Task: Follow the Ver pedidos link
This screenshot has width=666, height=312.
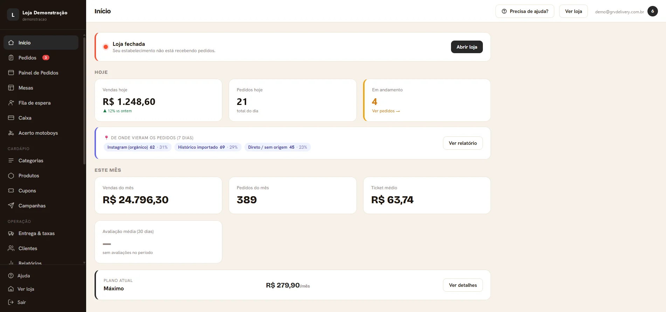Action: [x=386, y=111]
